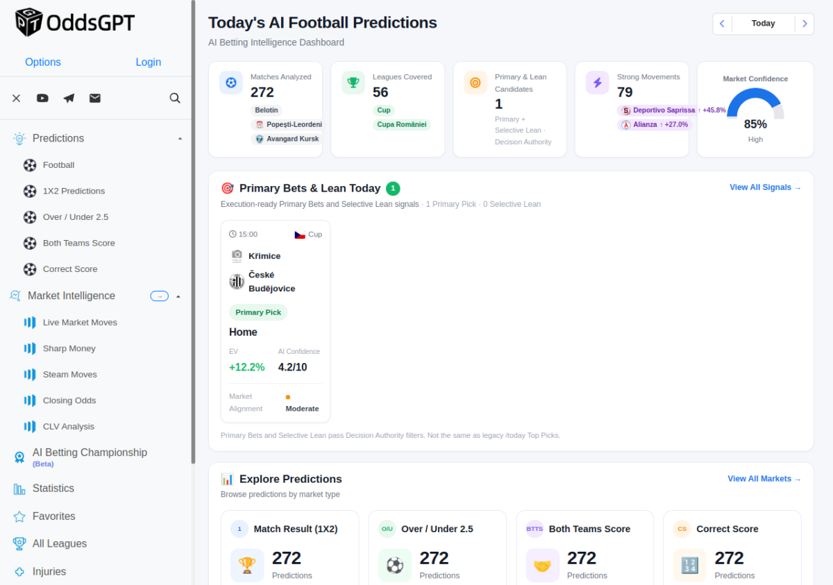Open Match Result (1X2) predictions card

[x=289, y=548]
